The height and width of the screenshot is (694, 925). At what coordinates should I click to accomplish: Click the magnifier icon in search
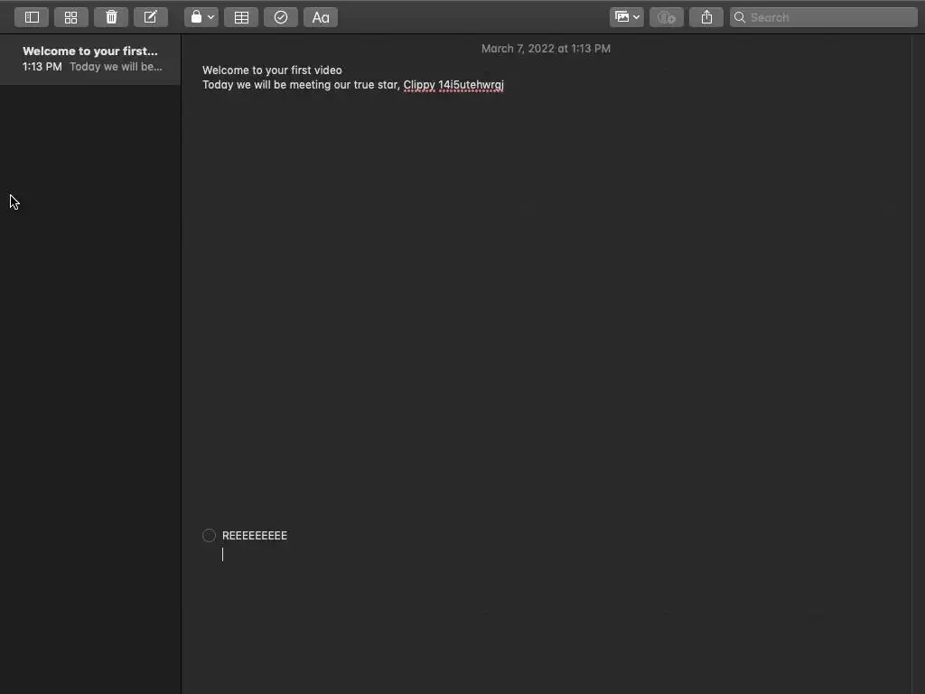[x=739, y=17]
